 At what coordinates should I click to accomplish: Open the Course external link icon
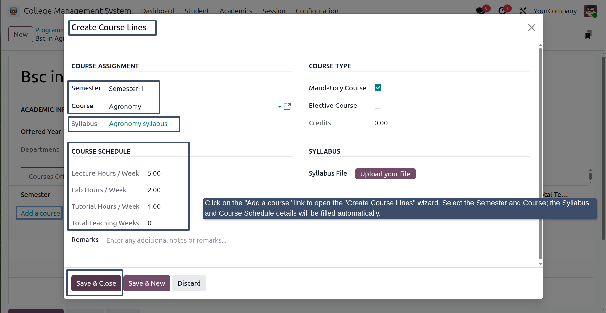287,106
